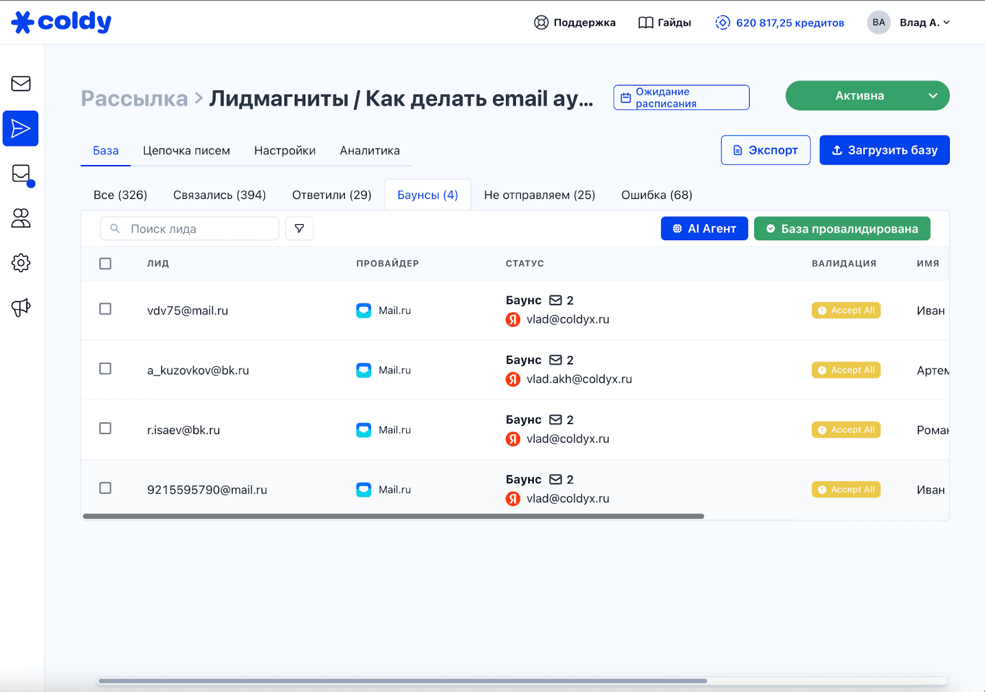
Task: Click the megaphone icon in sidebar
Action: 21,307
